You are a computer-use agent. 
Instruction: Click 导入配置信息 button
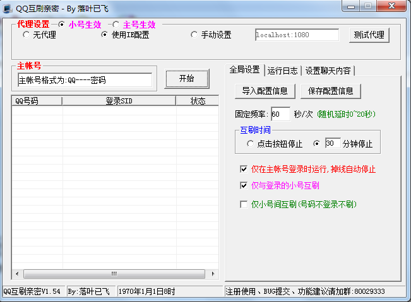click(265, 91)
